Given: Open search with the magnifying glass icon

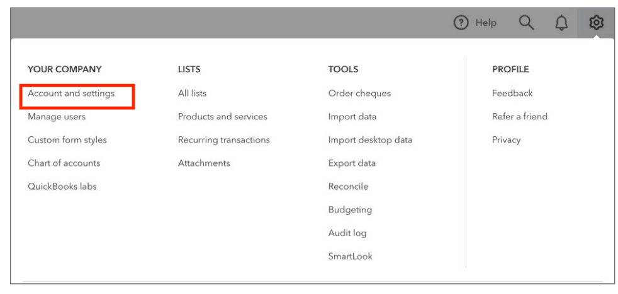Looking at the screenshot, I should 526,23.
